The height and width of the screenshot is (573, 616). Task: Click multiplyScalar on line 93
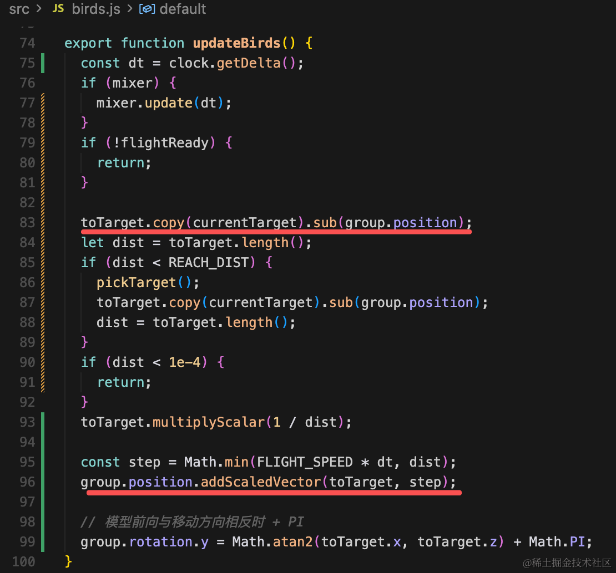click(x=208, y=422)
